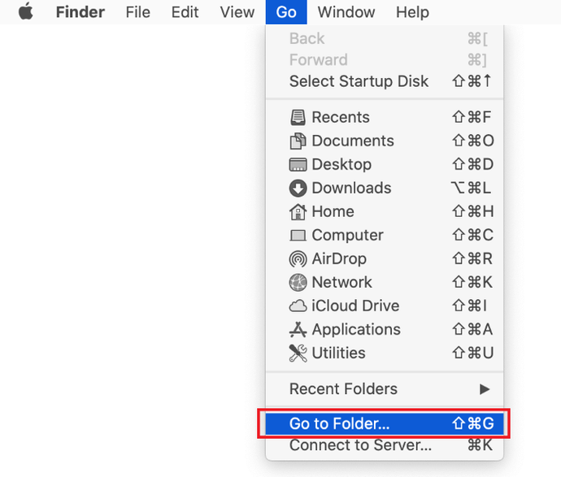
Task: Click the Desktop icon in Go menu
Action: coord(298,165)
